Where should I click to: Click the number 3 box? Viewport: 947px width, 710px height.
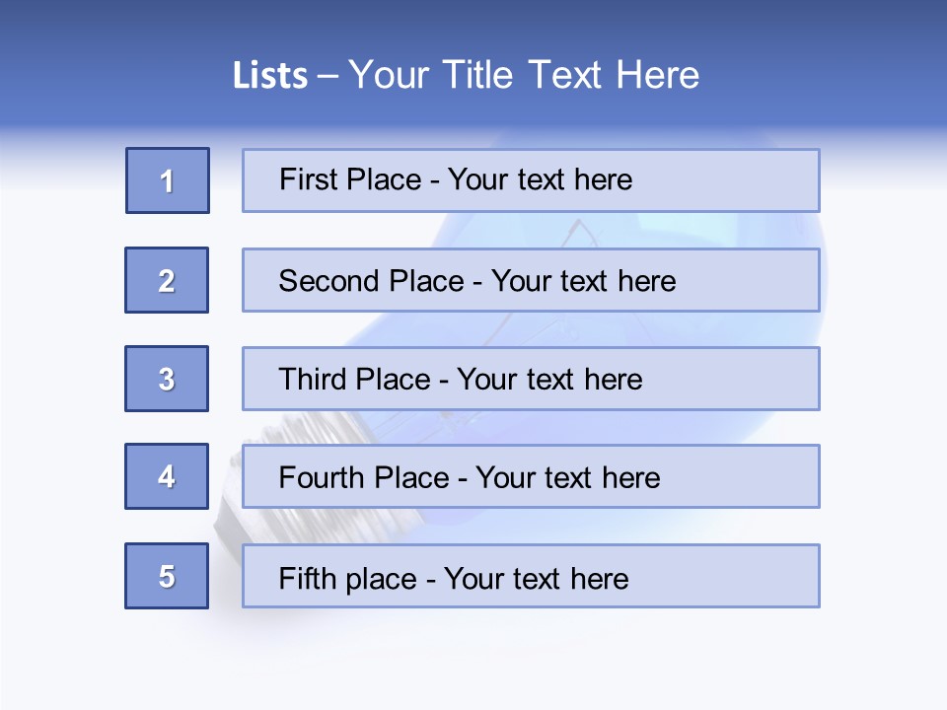[x=167, y=379]
